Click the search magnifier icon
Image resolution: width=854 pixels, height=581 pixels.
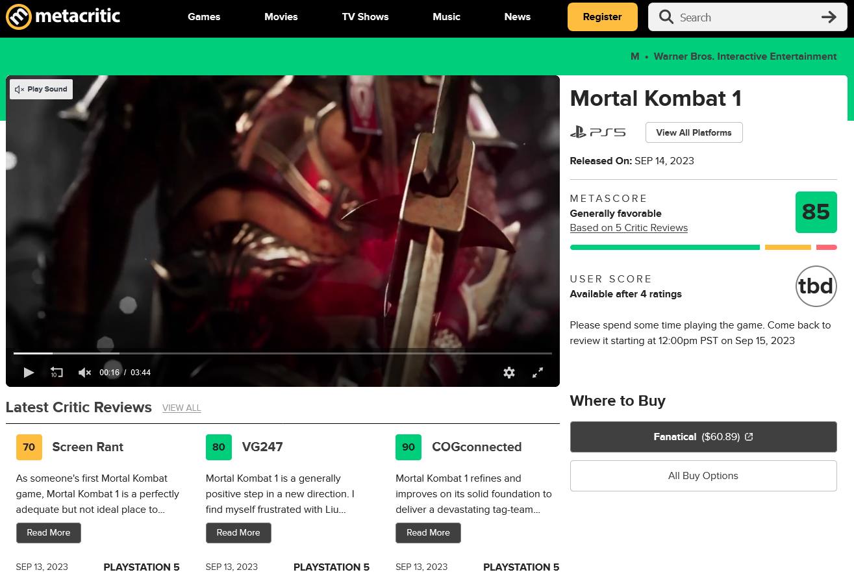[666, 18]
